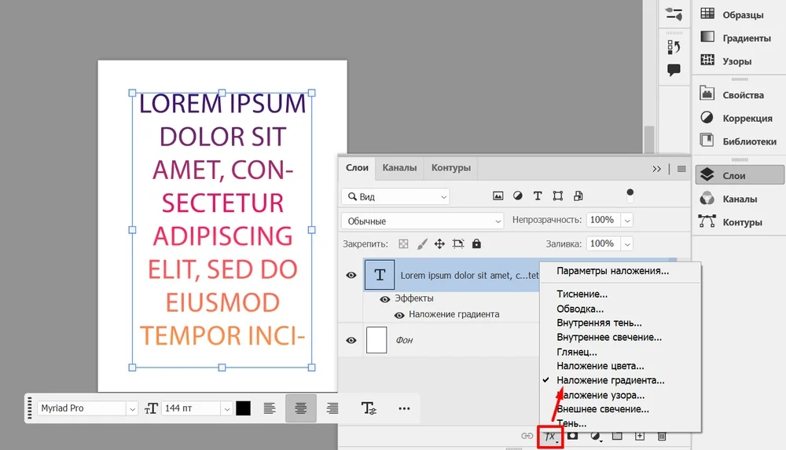Expand the Myriad Pro font dropdown
This screenshot has height=450, width=786.
(132, 408)
